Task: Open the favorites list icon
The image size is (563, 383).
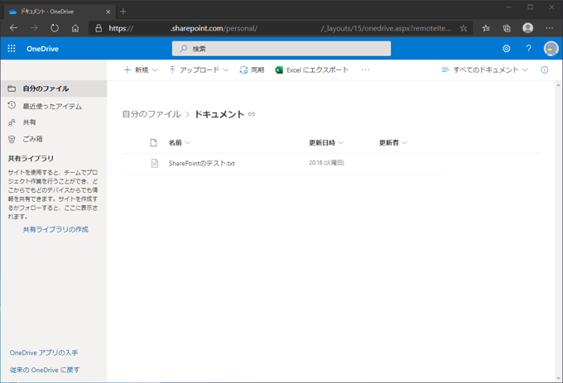Action: [486, 28]
